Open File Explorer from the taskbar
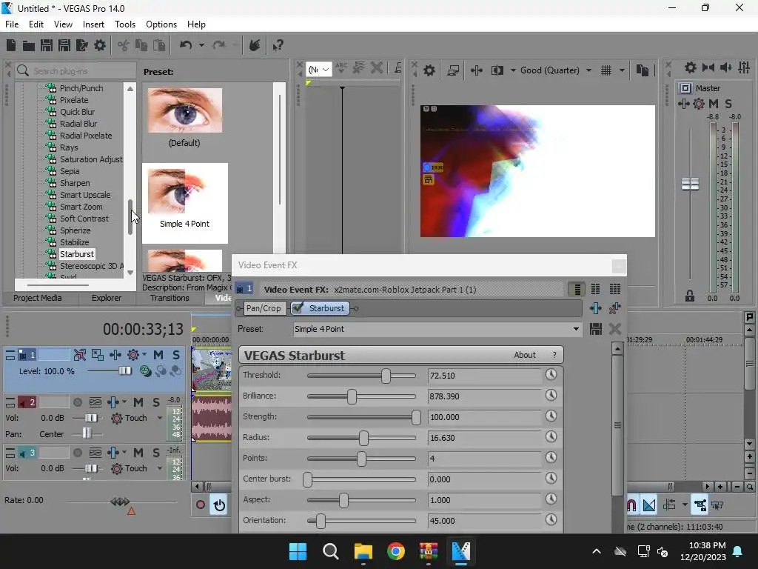This screenshot has height=569, width=758. (x=363, y=551)
